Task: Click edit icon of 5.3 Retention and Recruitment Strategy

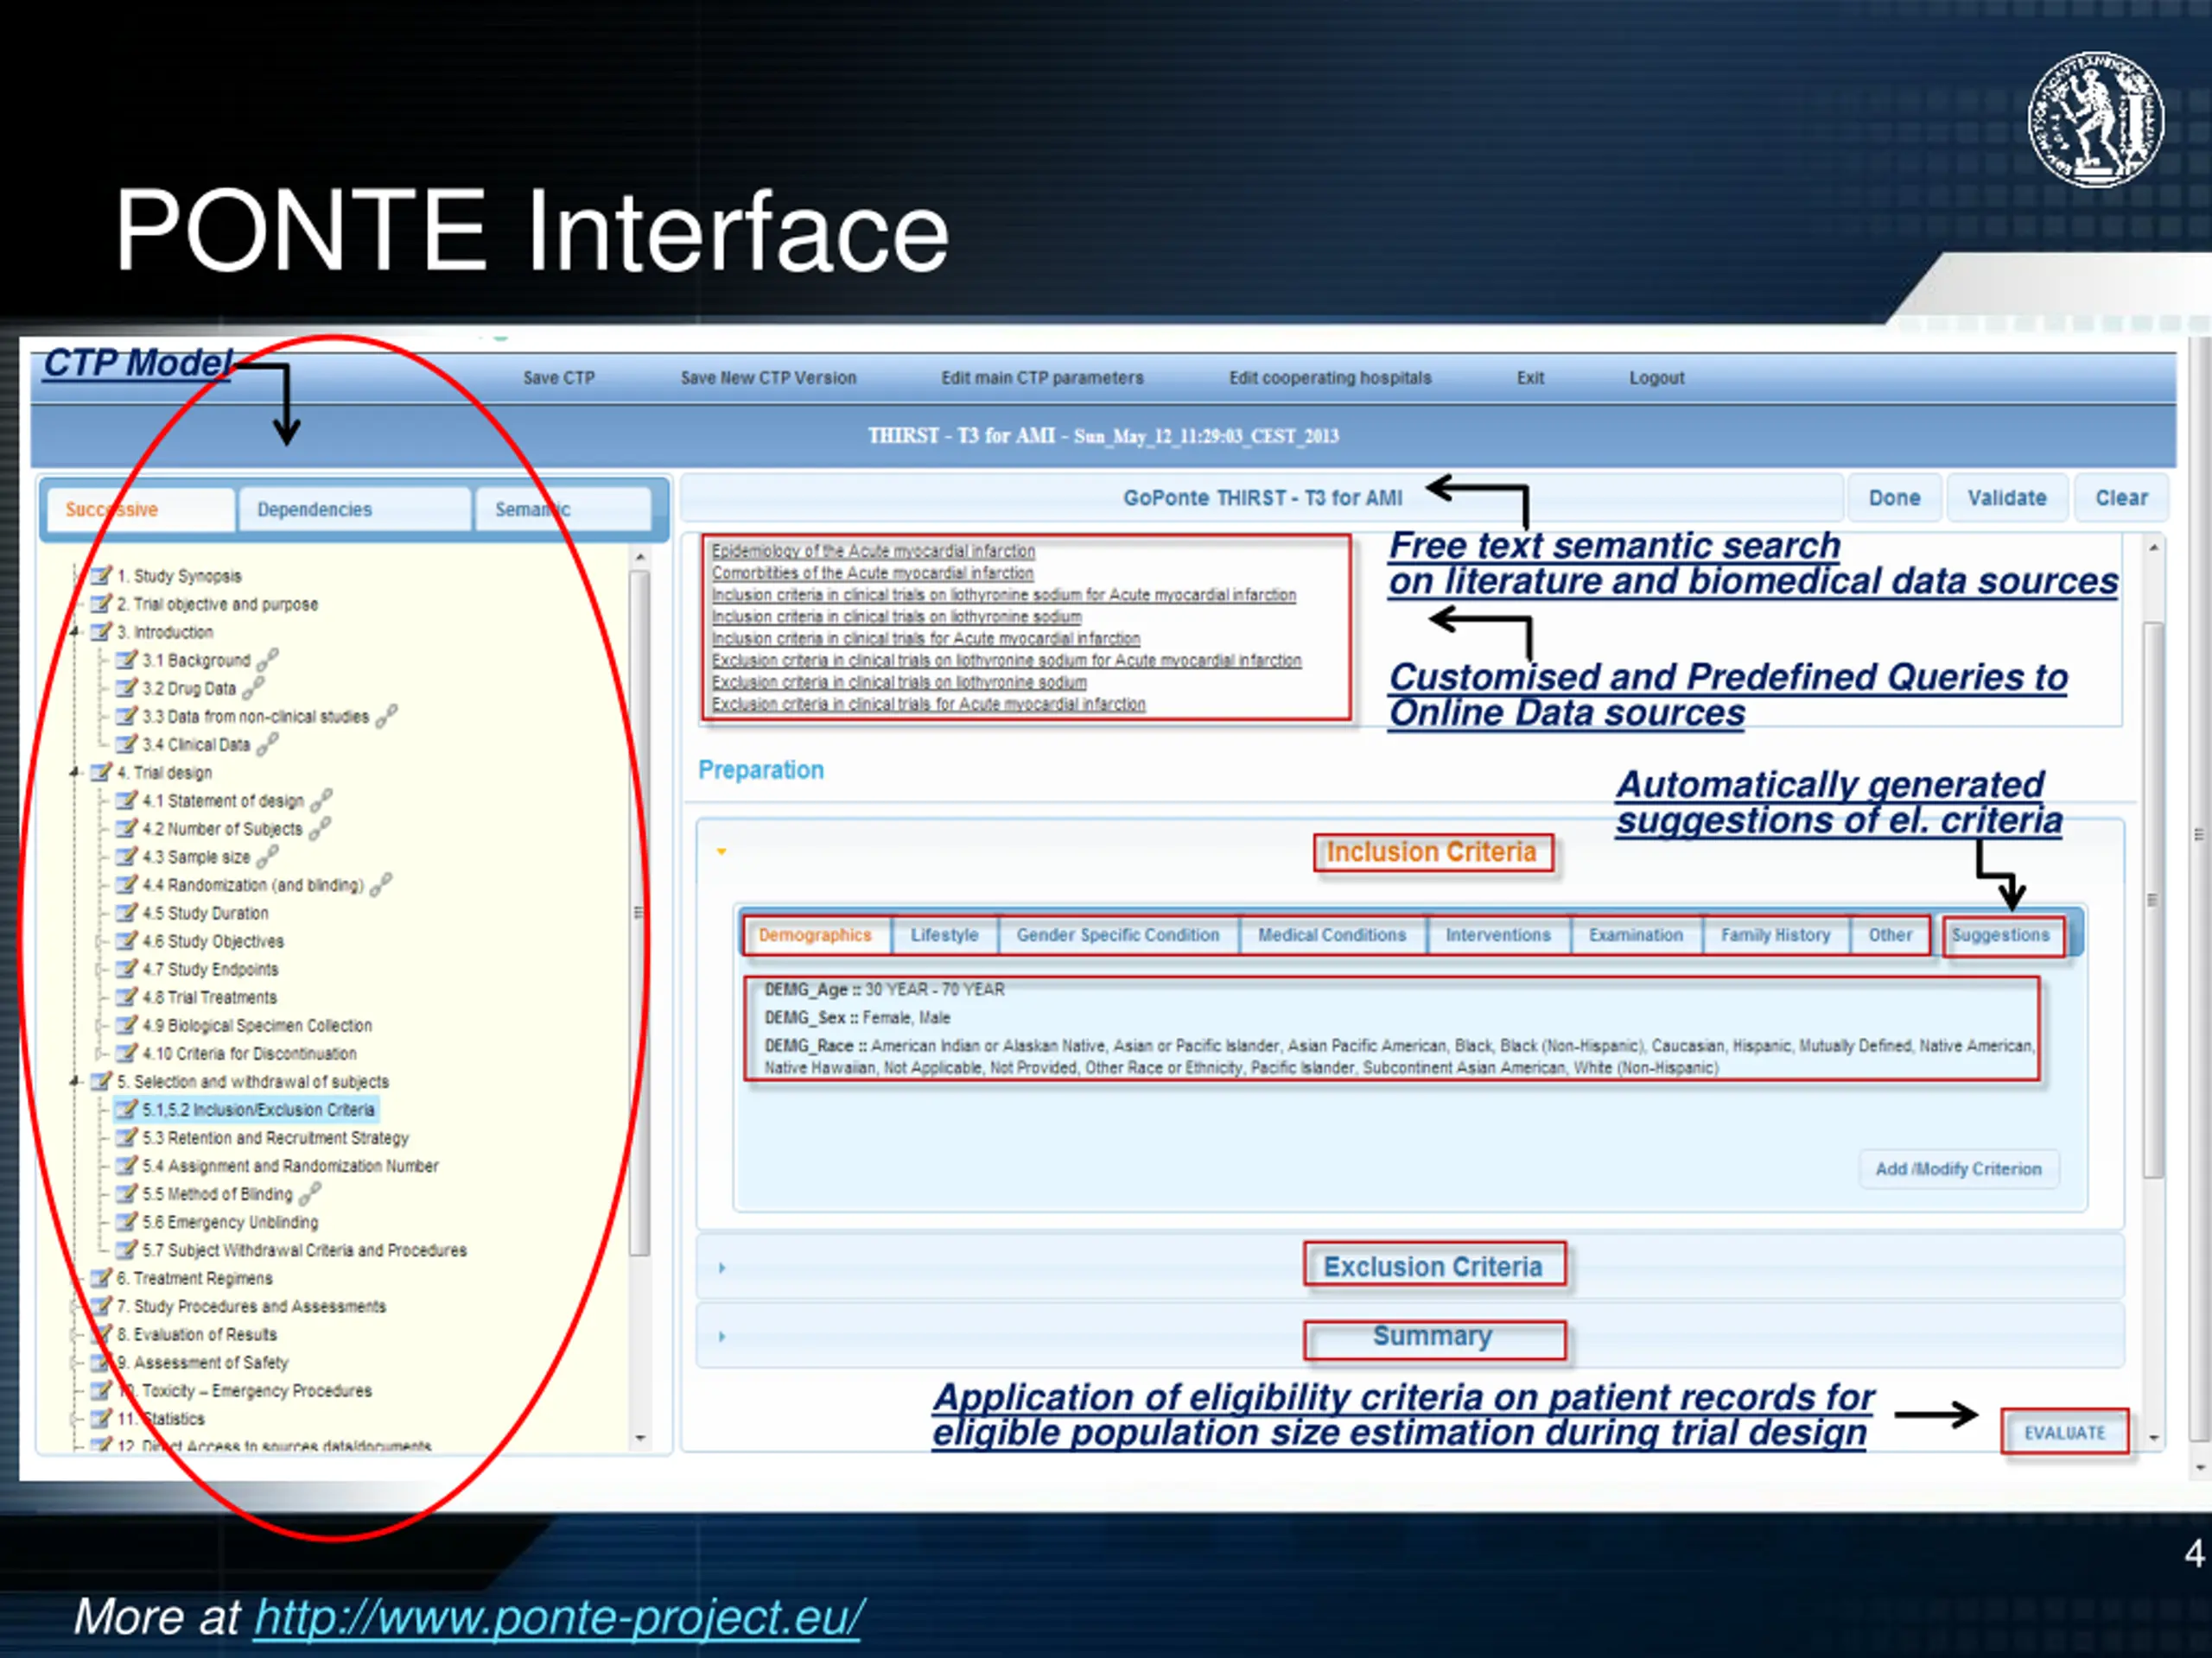Action: click(x=126, y=1137)
